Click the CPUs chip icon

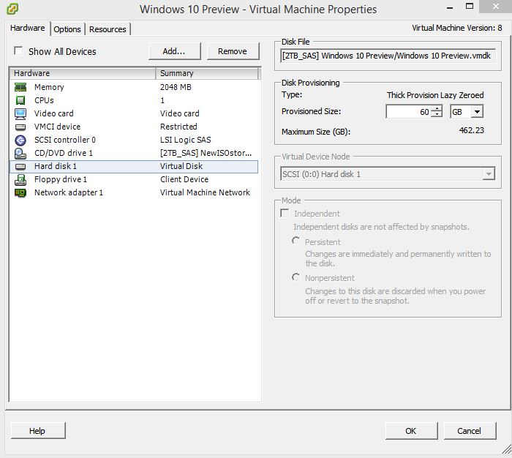tap(20, 100)
